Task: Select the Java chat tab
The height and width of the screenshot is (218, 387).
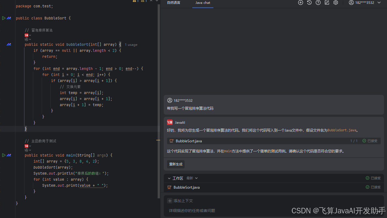Action: [x=203, y=3]
